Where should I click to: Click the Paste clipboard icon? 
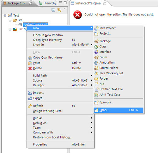click(x=30, y=63)
